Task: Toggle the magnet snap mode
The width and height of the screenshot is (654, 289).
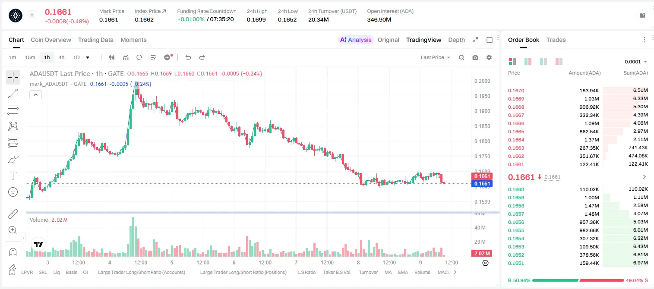Action: pyautogui.click(x=13, y=252)
